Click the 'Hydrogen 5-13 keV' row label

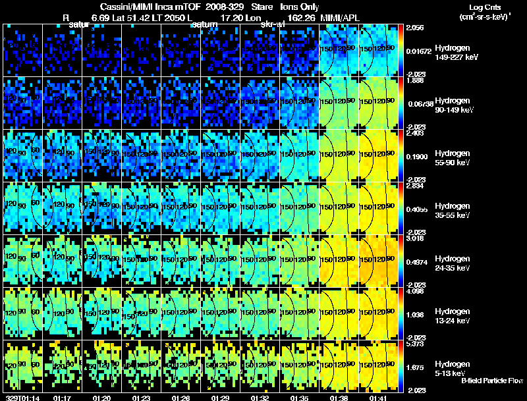coord(453,369)
